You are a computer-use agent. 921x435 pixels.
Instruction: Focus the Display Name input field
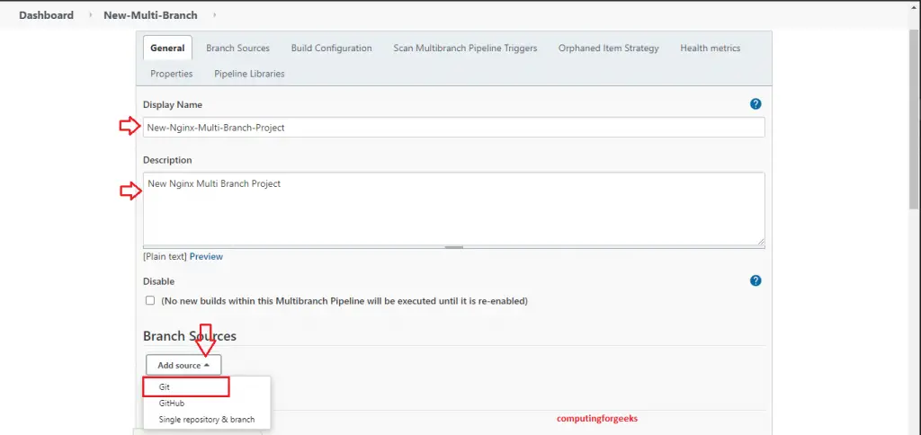click(453, 128)
